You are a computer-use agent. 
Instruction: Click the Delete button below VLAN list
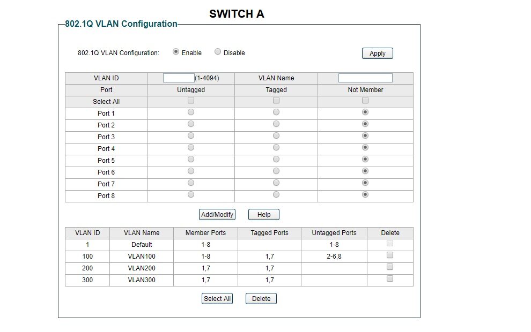(261, 299)
